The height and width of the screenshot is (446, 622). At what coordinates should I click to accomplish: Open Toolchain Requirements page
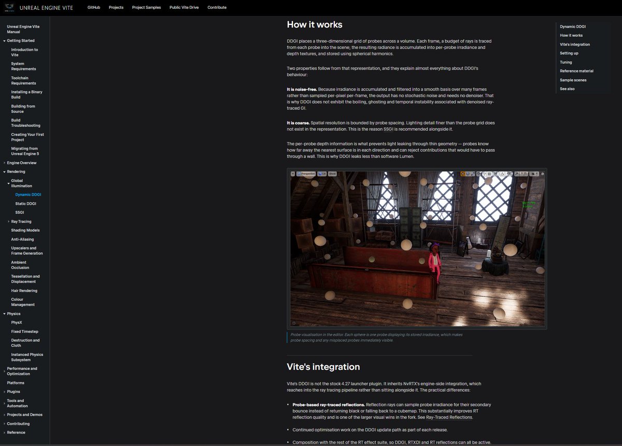(24, 80)
